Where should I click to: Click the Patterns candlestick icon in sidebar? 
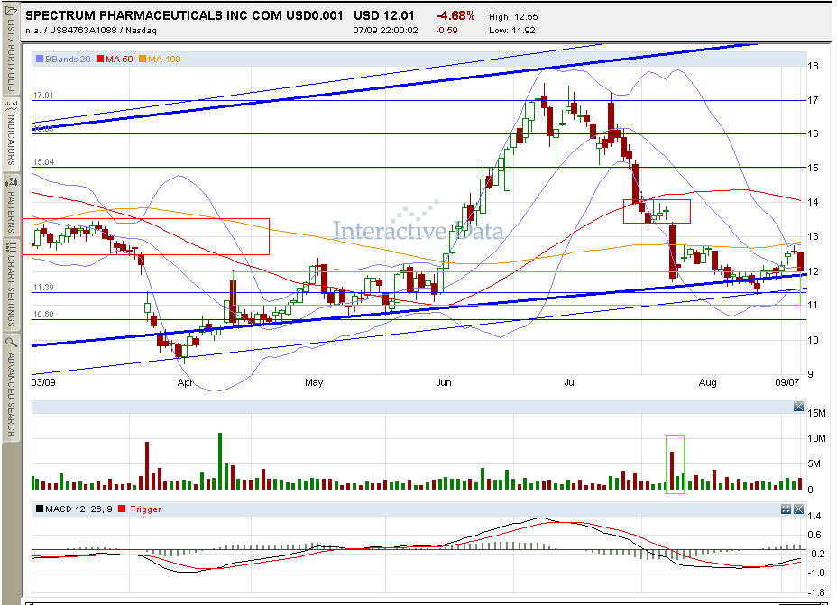point(11,182)
